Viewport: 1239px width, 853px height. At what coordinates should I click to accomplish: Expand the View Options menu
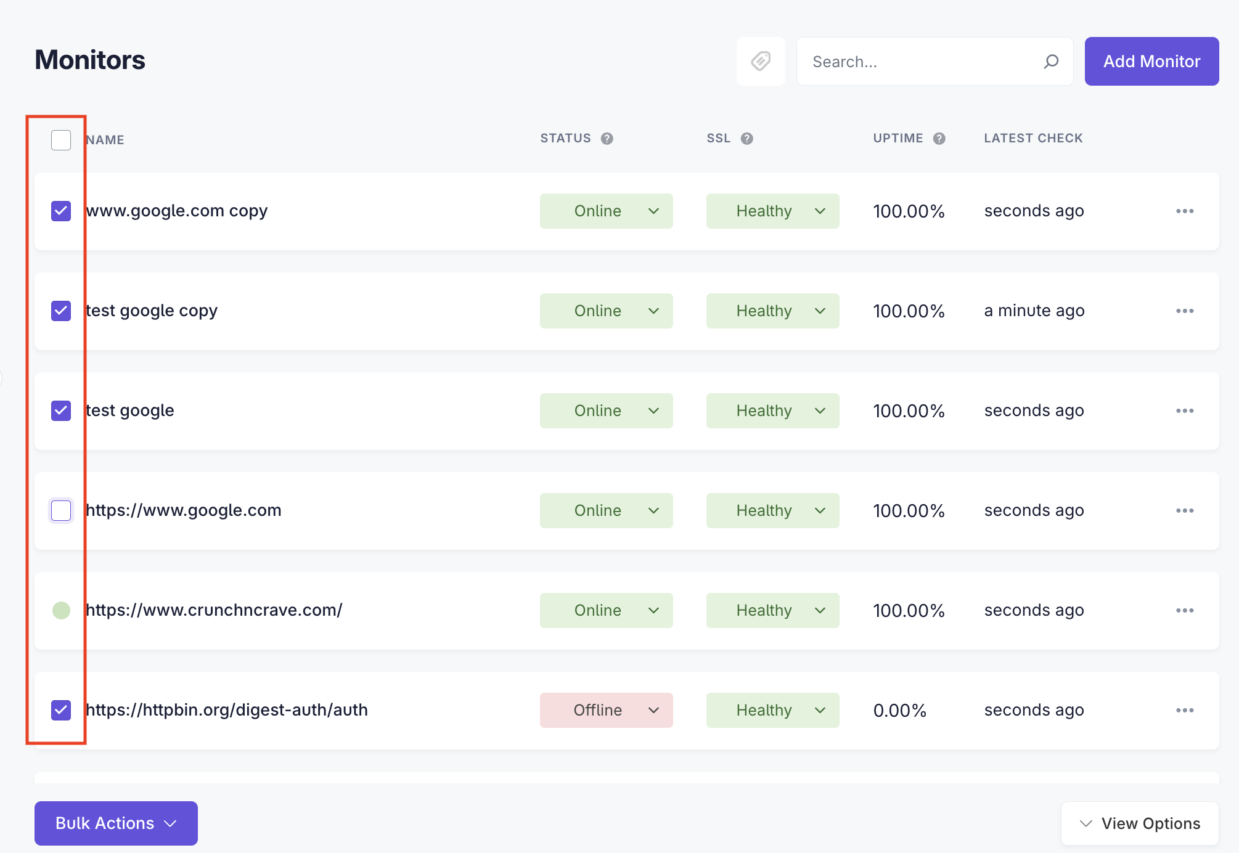click(x=1140, y=823)
